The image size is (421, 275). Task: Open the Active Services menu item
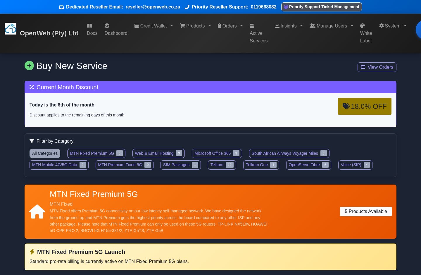click(x=259, y=33)
